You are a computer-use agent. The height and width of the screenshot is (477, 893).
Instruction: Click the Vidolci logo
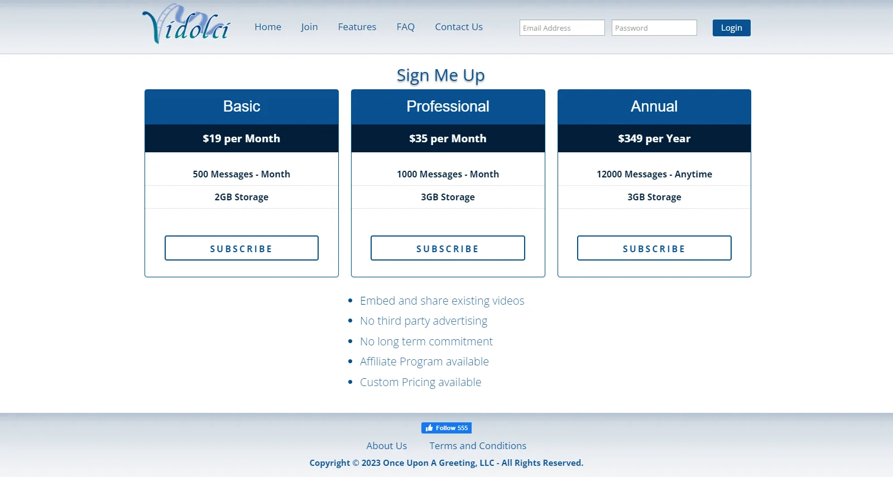[186, 25]
